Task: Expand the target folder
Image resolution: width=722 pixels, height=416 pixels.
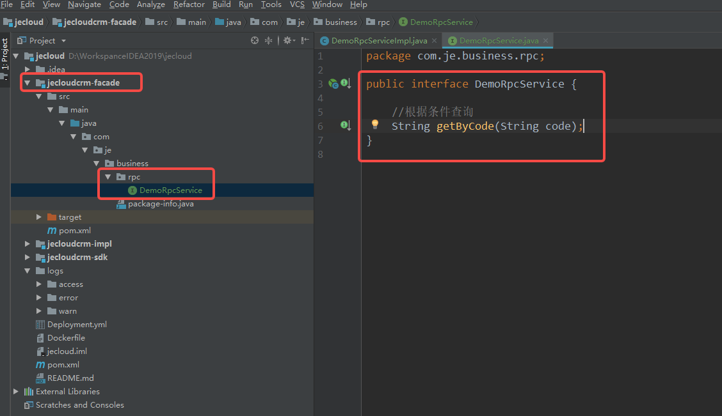Action: tap(38, 217)
